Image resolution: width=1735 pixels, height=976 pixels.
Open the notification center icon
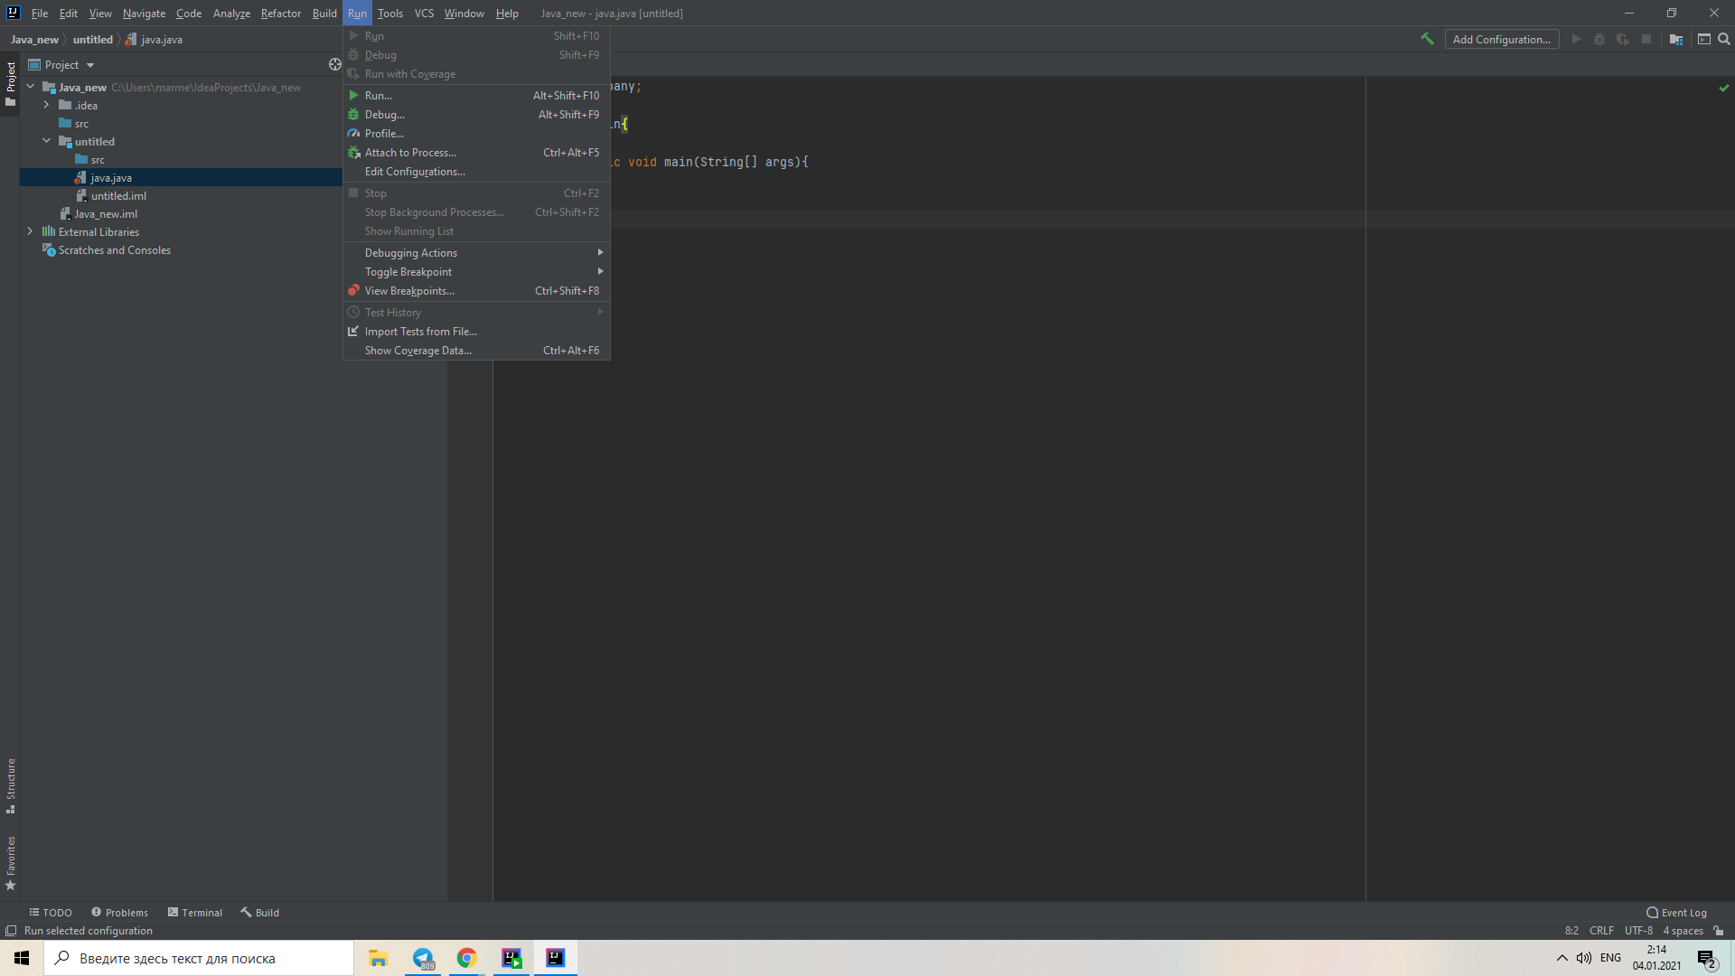1706,958
